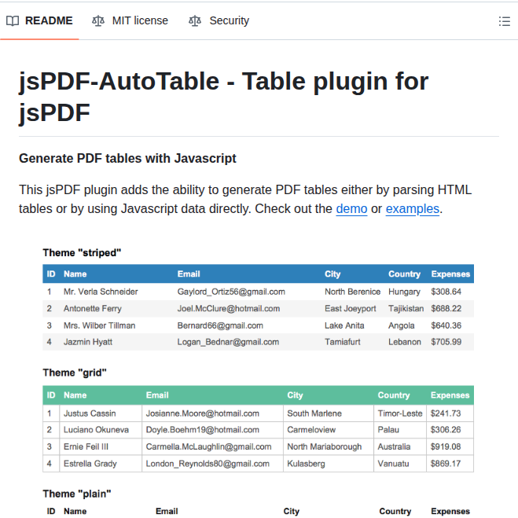The width and height of the screenshot is (518, 518).
Task: Click the book icon beside README
Action: (13, 20)
